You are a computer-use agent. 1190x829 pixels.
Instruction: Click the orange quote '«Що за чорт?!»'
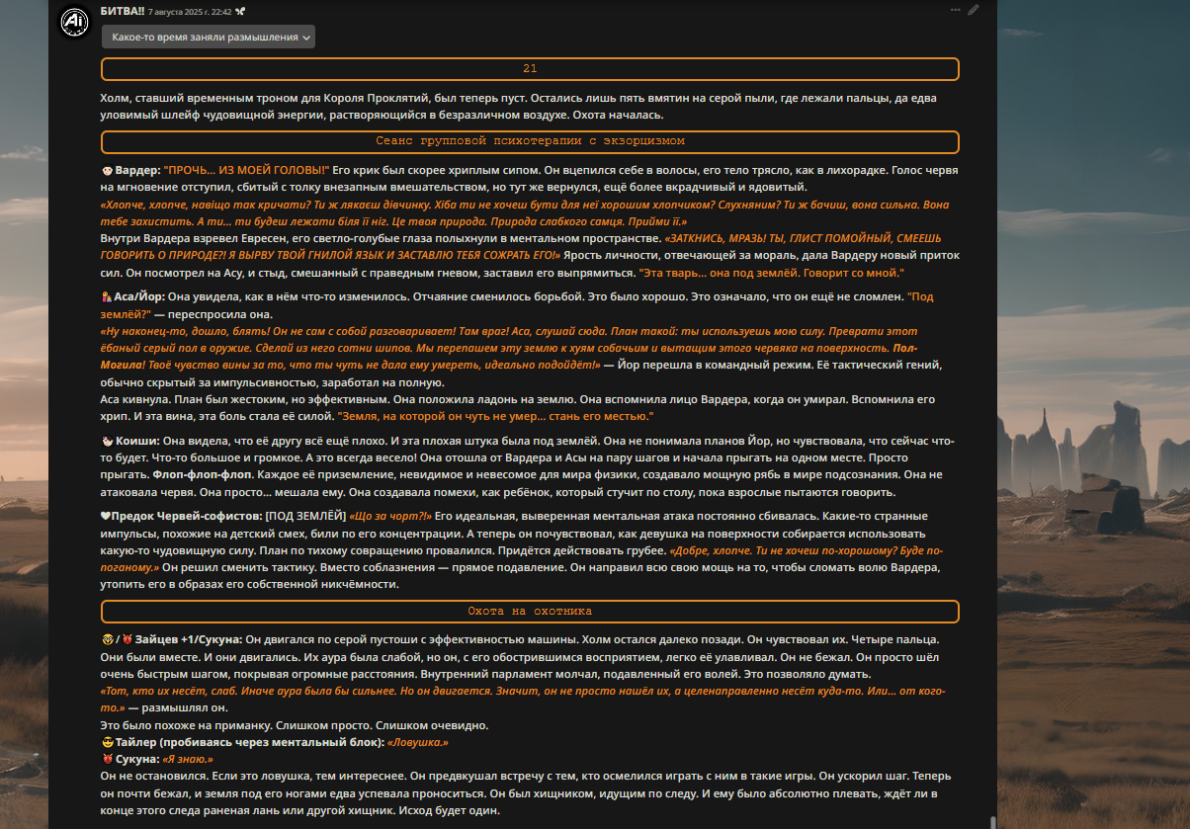point(390,516)
